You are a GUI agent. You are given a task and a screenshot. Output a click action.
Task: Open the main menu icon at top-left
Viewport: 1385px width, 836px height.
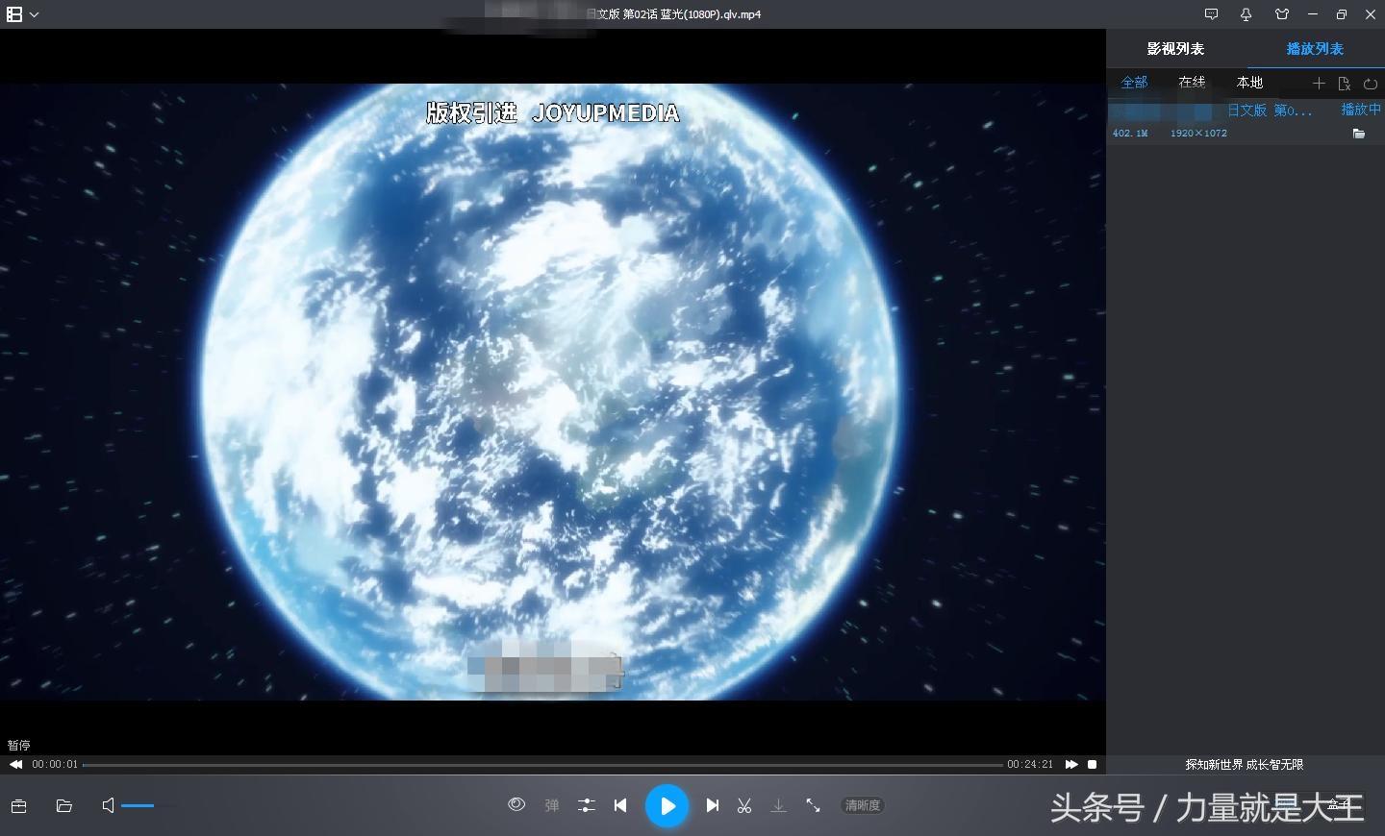click(14, 14)
